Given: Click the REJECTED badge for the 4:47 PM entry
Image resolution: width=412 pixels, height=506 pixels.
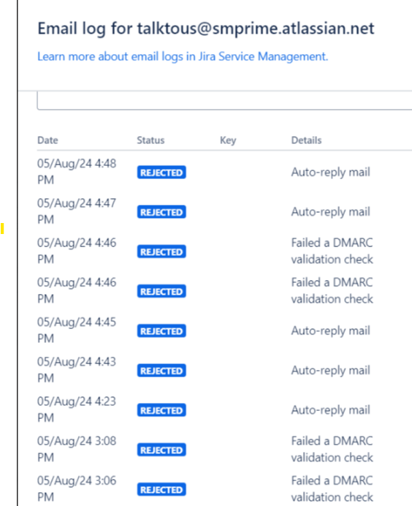Looking at the screenshot, I should click(x=161, y=212).
